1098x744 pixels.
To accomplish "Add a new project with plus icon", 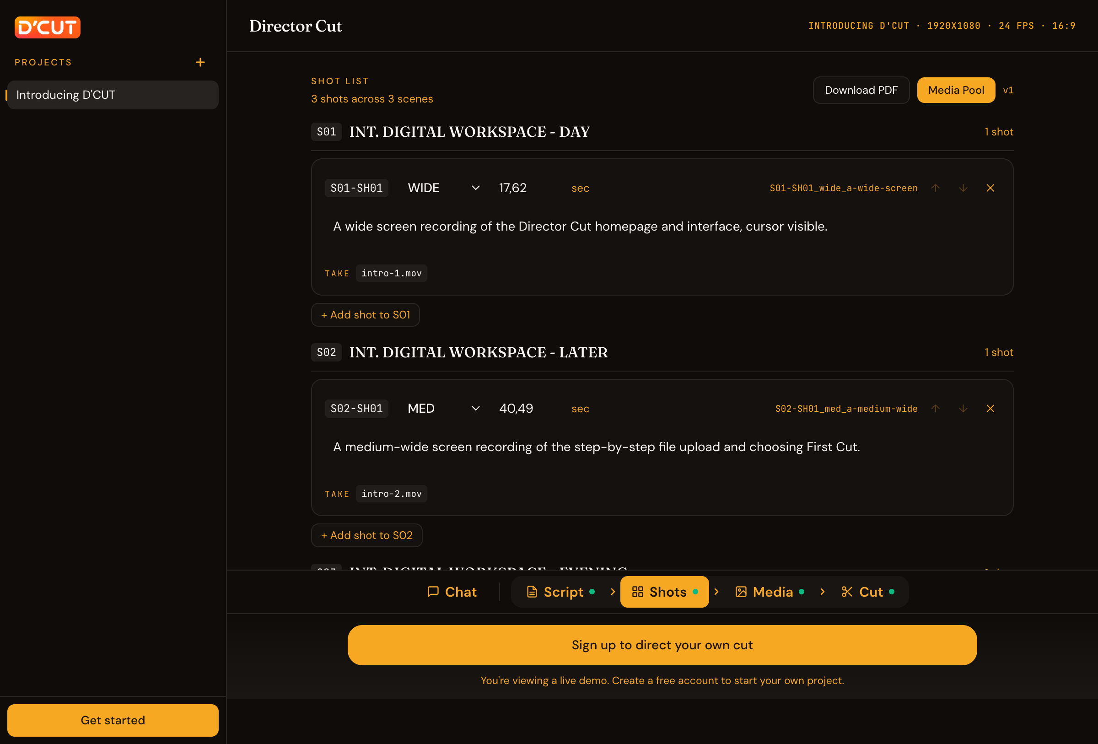I will tap(200, 62).
